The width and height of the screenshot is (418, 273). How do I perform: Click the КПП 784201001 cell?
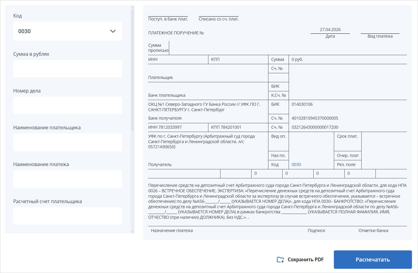[x=226, y=127]
